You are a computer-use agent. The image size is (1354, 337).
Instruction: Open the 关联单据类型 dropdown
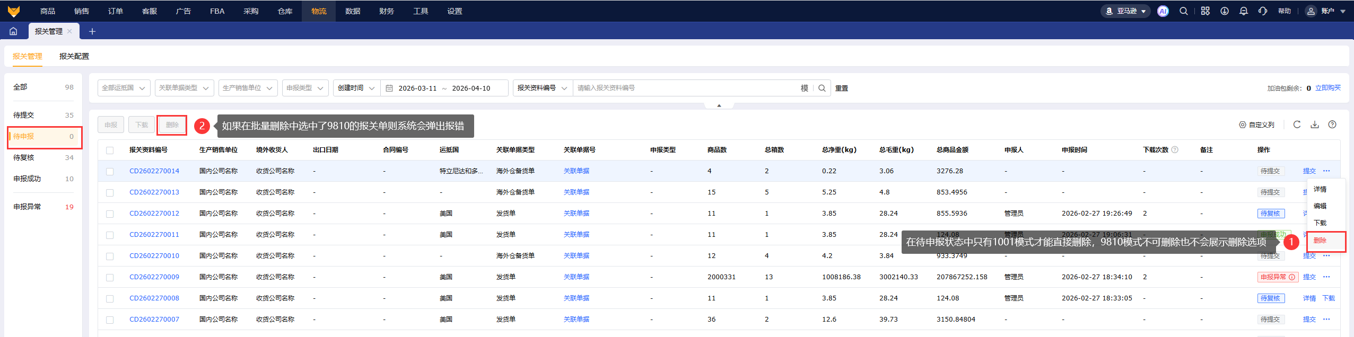[184, 88]
